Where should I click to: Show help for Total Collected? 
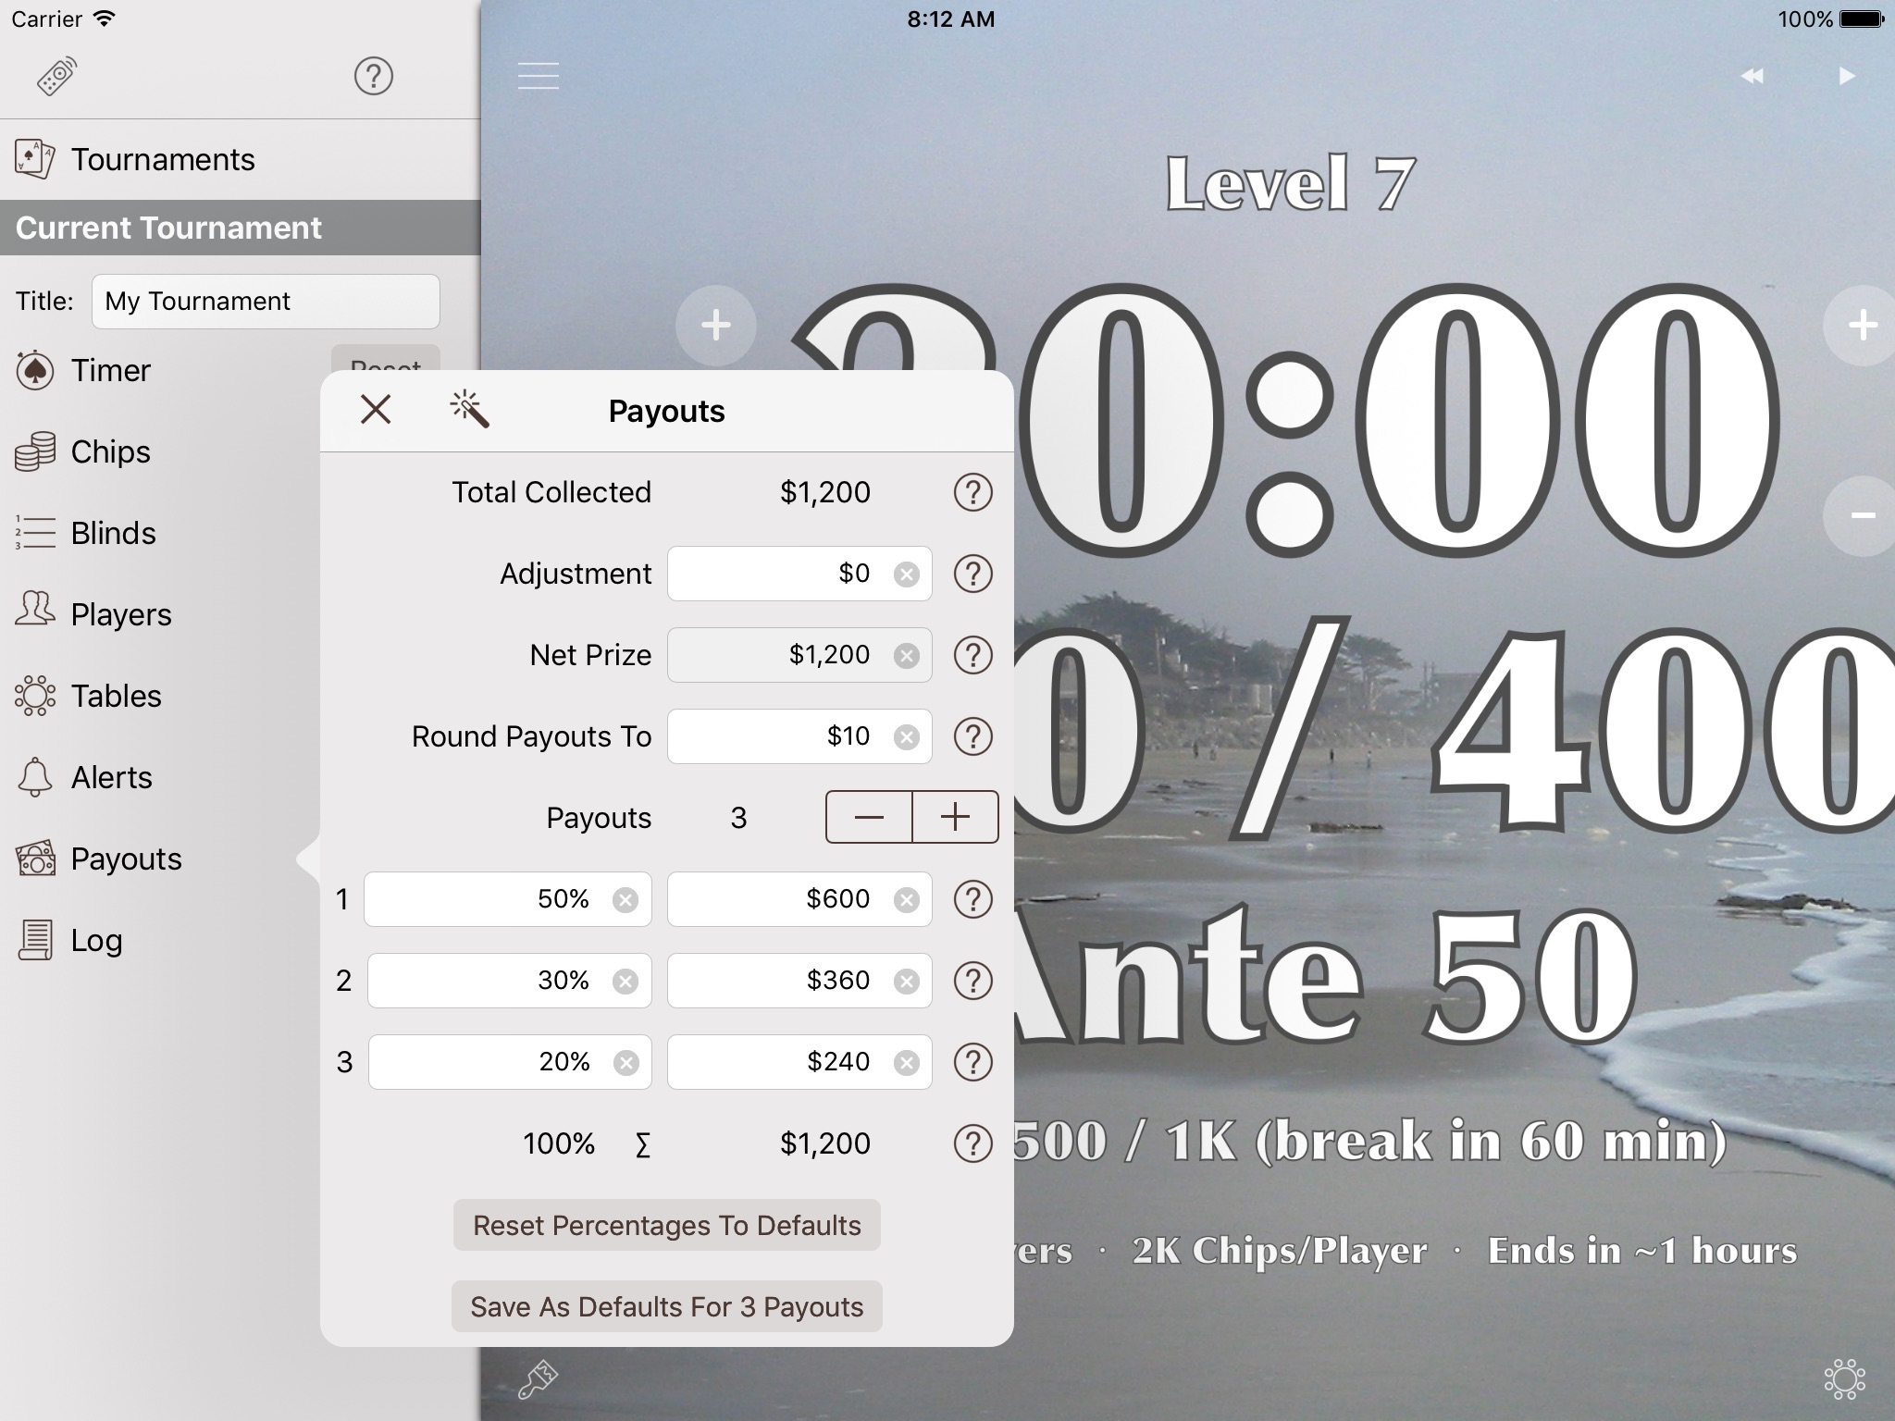click(x=972, y=492)
